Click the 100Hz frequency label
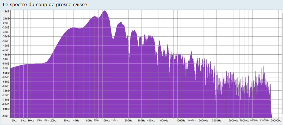The width and height of the screenshot is (283, 125). pyautogui.click(x=106, y=120)
